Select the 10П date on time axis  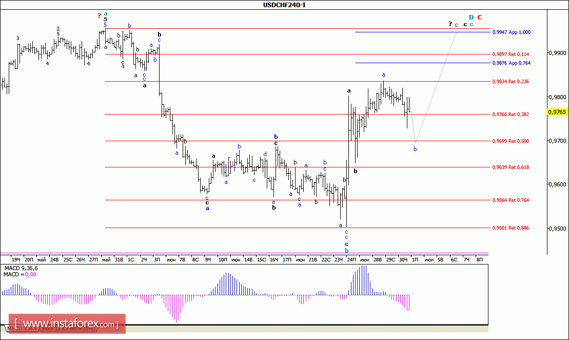(x=223, y=260)
